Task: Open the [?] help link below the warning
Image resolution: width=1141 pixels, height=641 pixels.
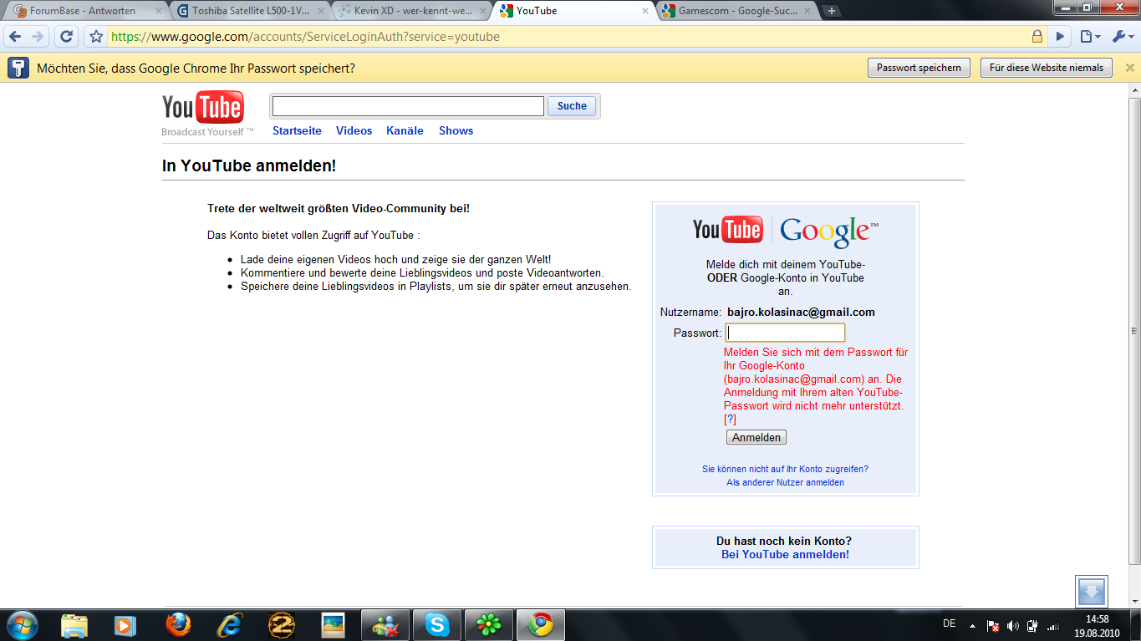Action: 730,419
